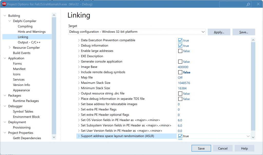Image resolution: width=263 pixels, height=155 pixels.
Task: Expand the Image Base option row
Action: pos(79,67)
